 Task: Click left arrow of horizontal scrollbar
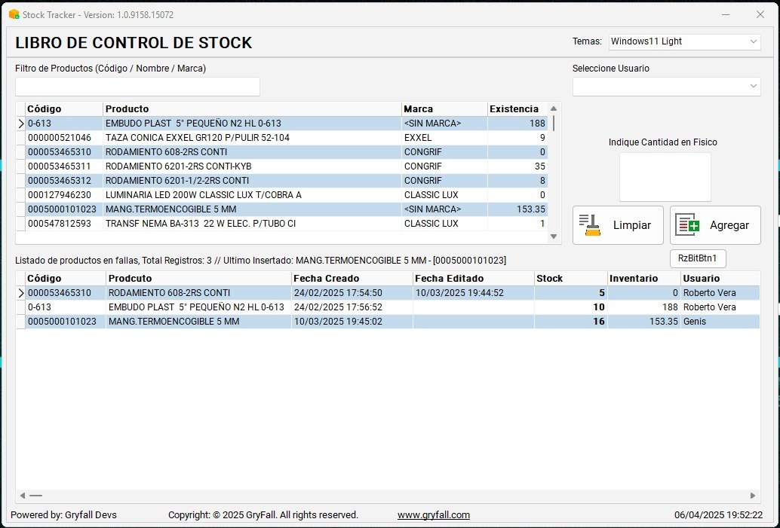click(22, 496)
